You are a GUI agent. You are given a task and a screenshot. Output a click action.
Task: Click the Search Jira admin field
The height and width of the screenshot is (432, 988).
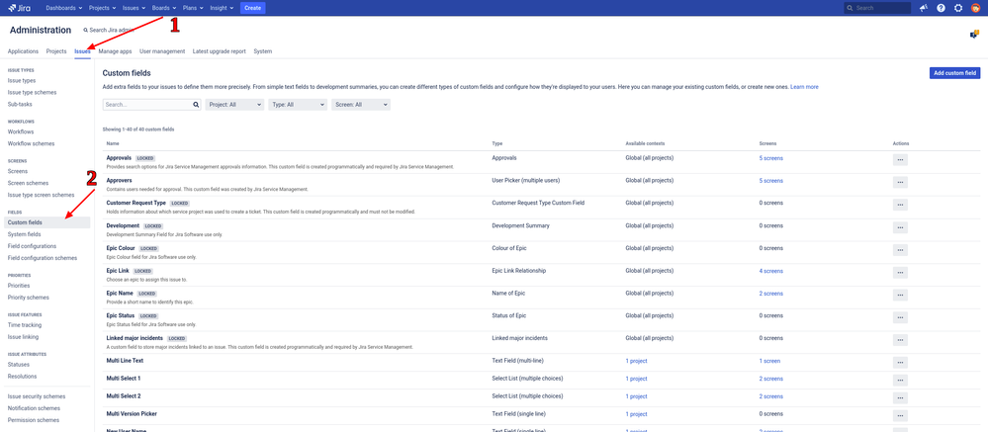pos(111,31)
